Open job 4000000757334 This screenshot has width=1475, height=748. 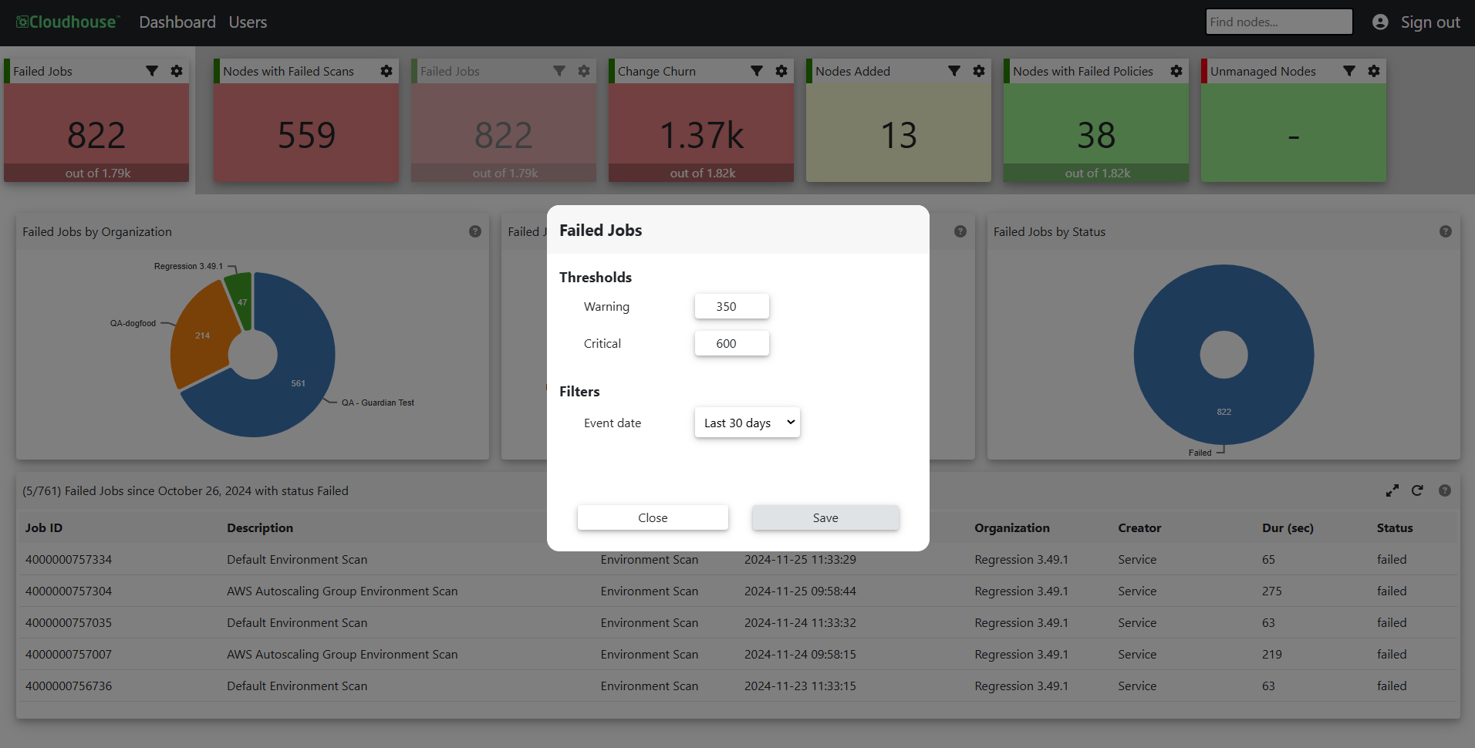(x=69, y=560)
